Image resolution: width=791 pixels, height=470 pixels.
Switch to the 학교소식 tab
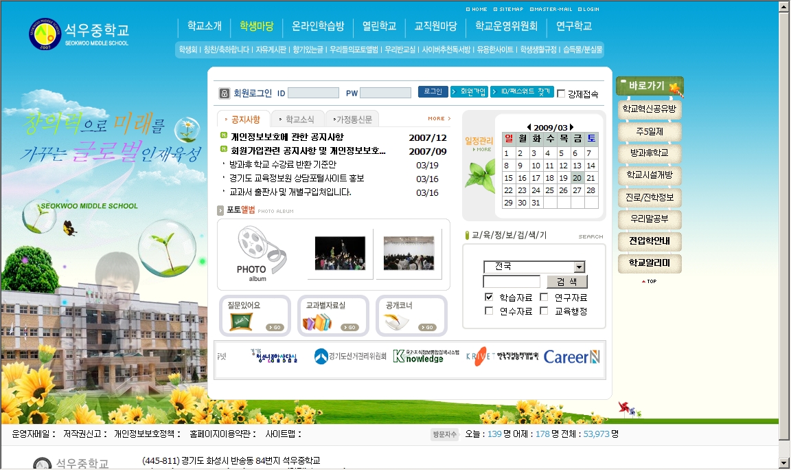[298, 119]
